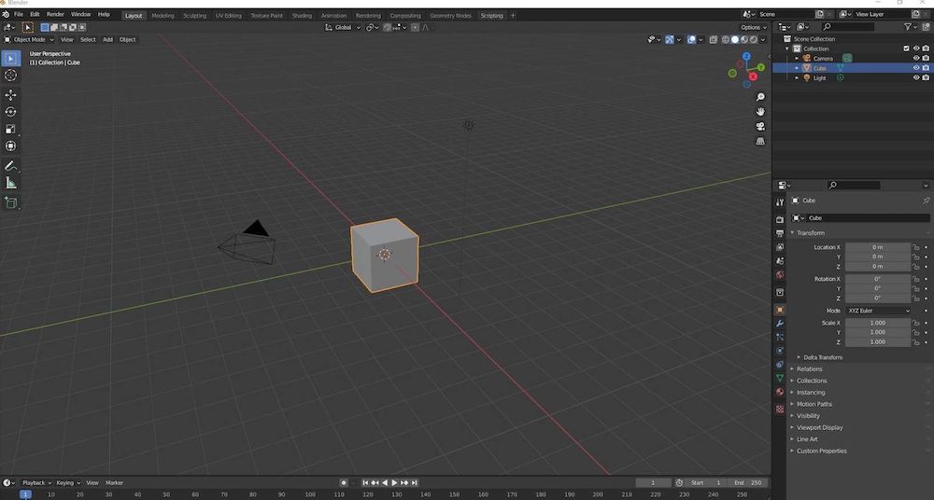This screenshot has height=500, width=934.
Task: Select the Measure tool
Action: 11,183
